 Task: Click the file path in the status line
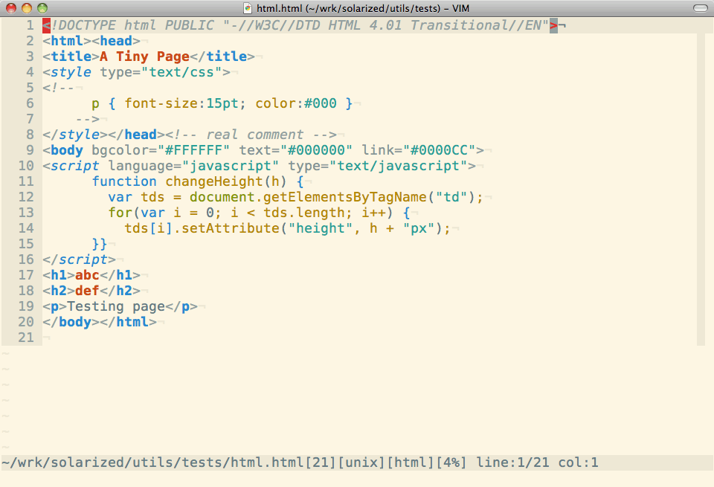pyautogui.click(x=152, y=462)
